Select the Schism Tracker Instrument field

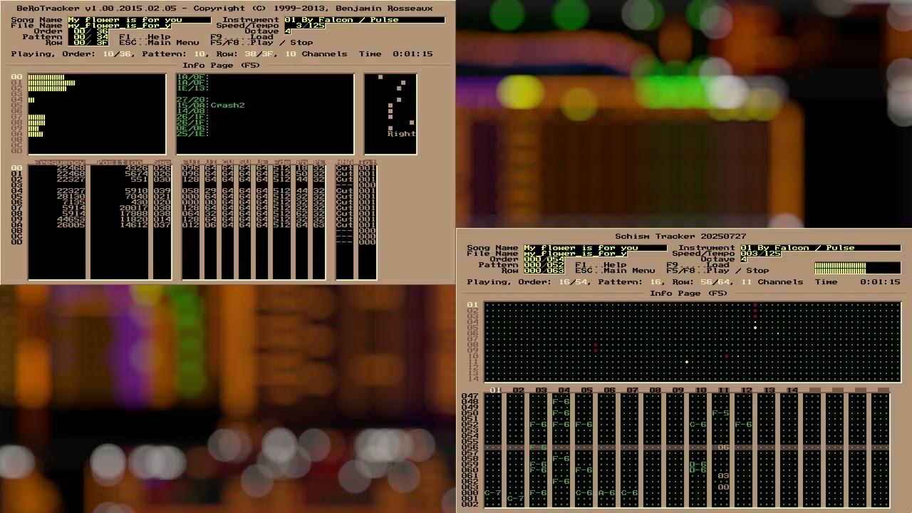click(821, 248)
